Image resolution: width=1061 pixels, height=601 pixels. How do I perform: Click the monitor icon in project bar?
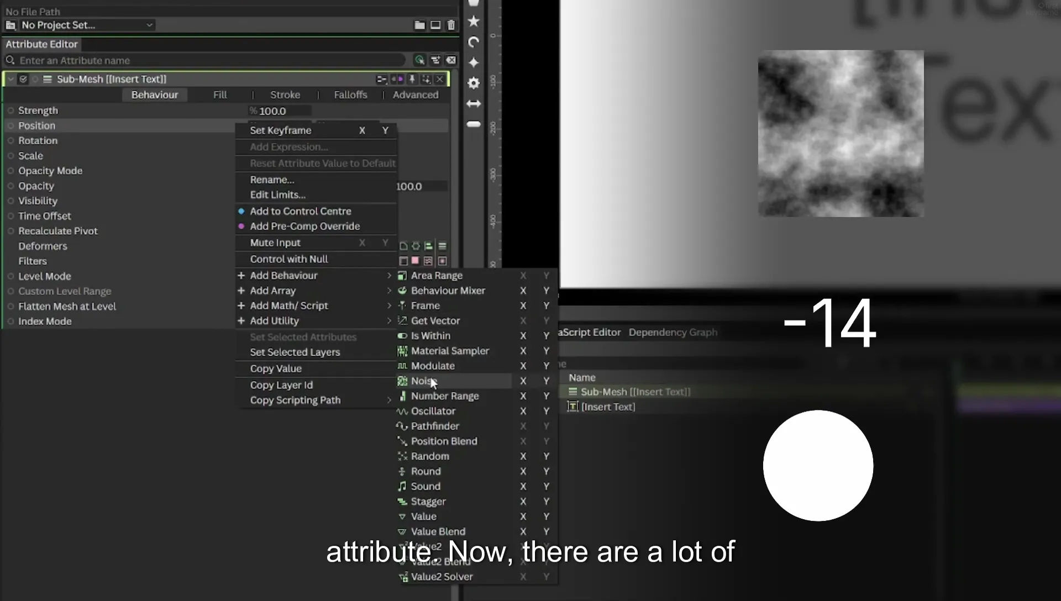point(435,25)
